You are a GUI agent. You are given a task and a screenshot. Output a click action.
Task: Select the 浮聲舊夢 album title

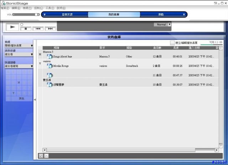point(59,85)
